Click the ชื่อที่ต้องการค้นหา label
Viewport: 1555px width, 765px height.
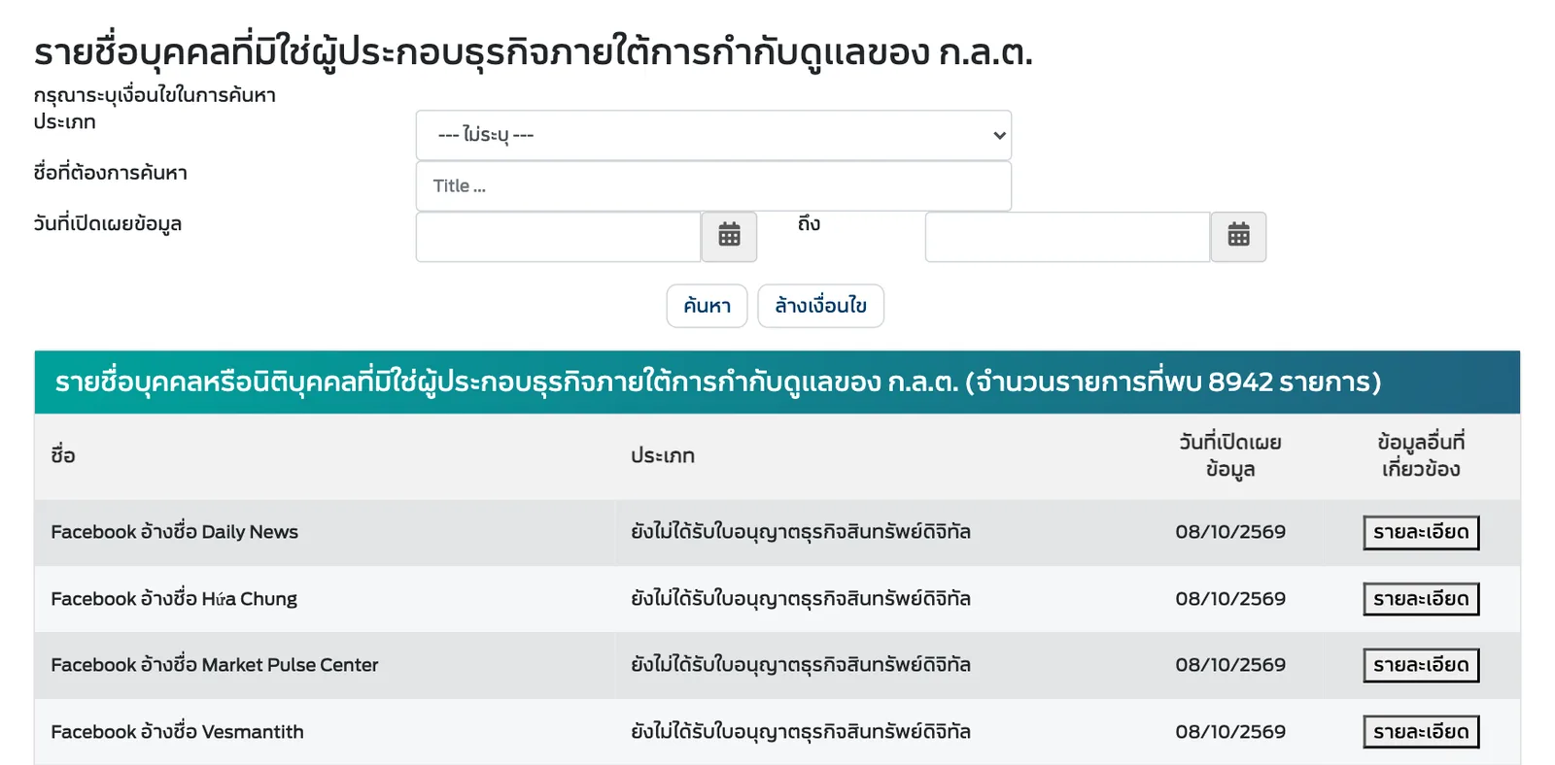tap(110, 173)
